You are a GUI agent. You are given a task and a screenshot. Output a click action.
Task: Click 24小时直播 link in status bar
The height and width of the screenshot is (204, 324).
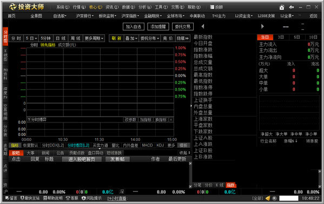tap(117, 199)
